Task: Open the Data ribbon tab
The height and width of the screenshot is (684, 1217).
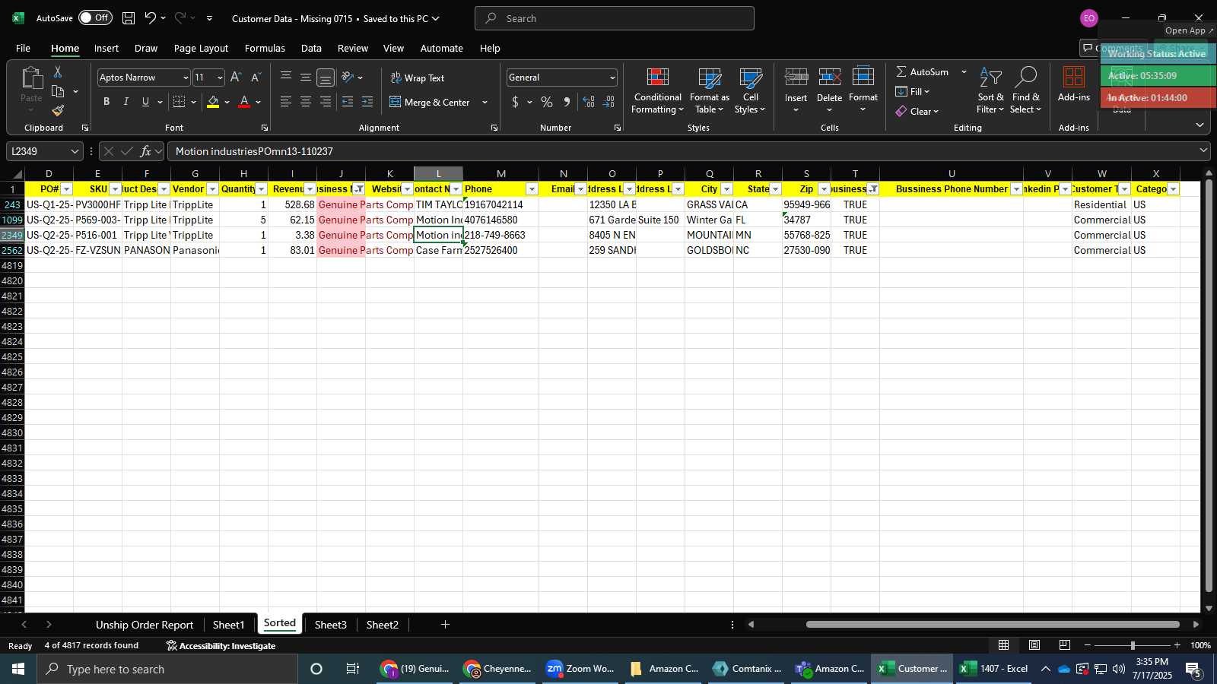Action: tap(311, 48)
